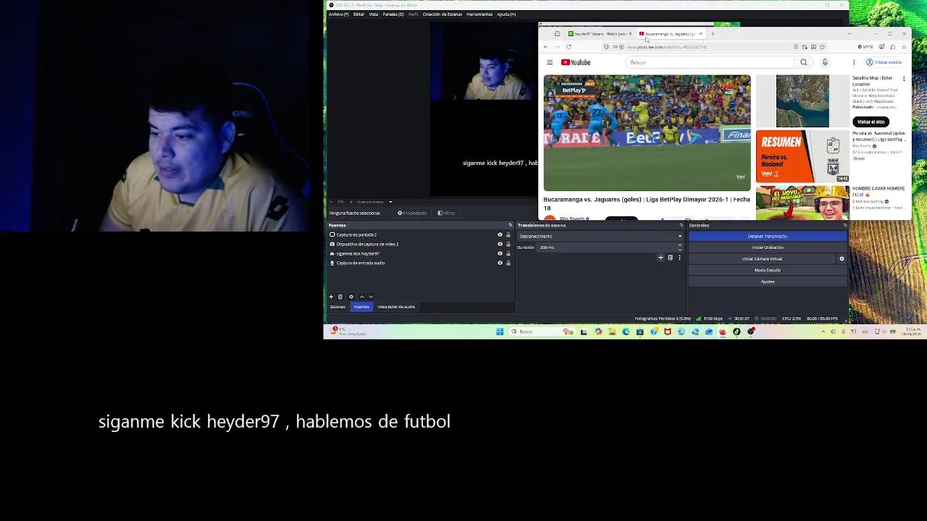Open Propiedades of the selected source
Screen dimensions: 927x521
pos(412,213)
